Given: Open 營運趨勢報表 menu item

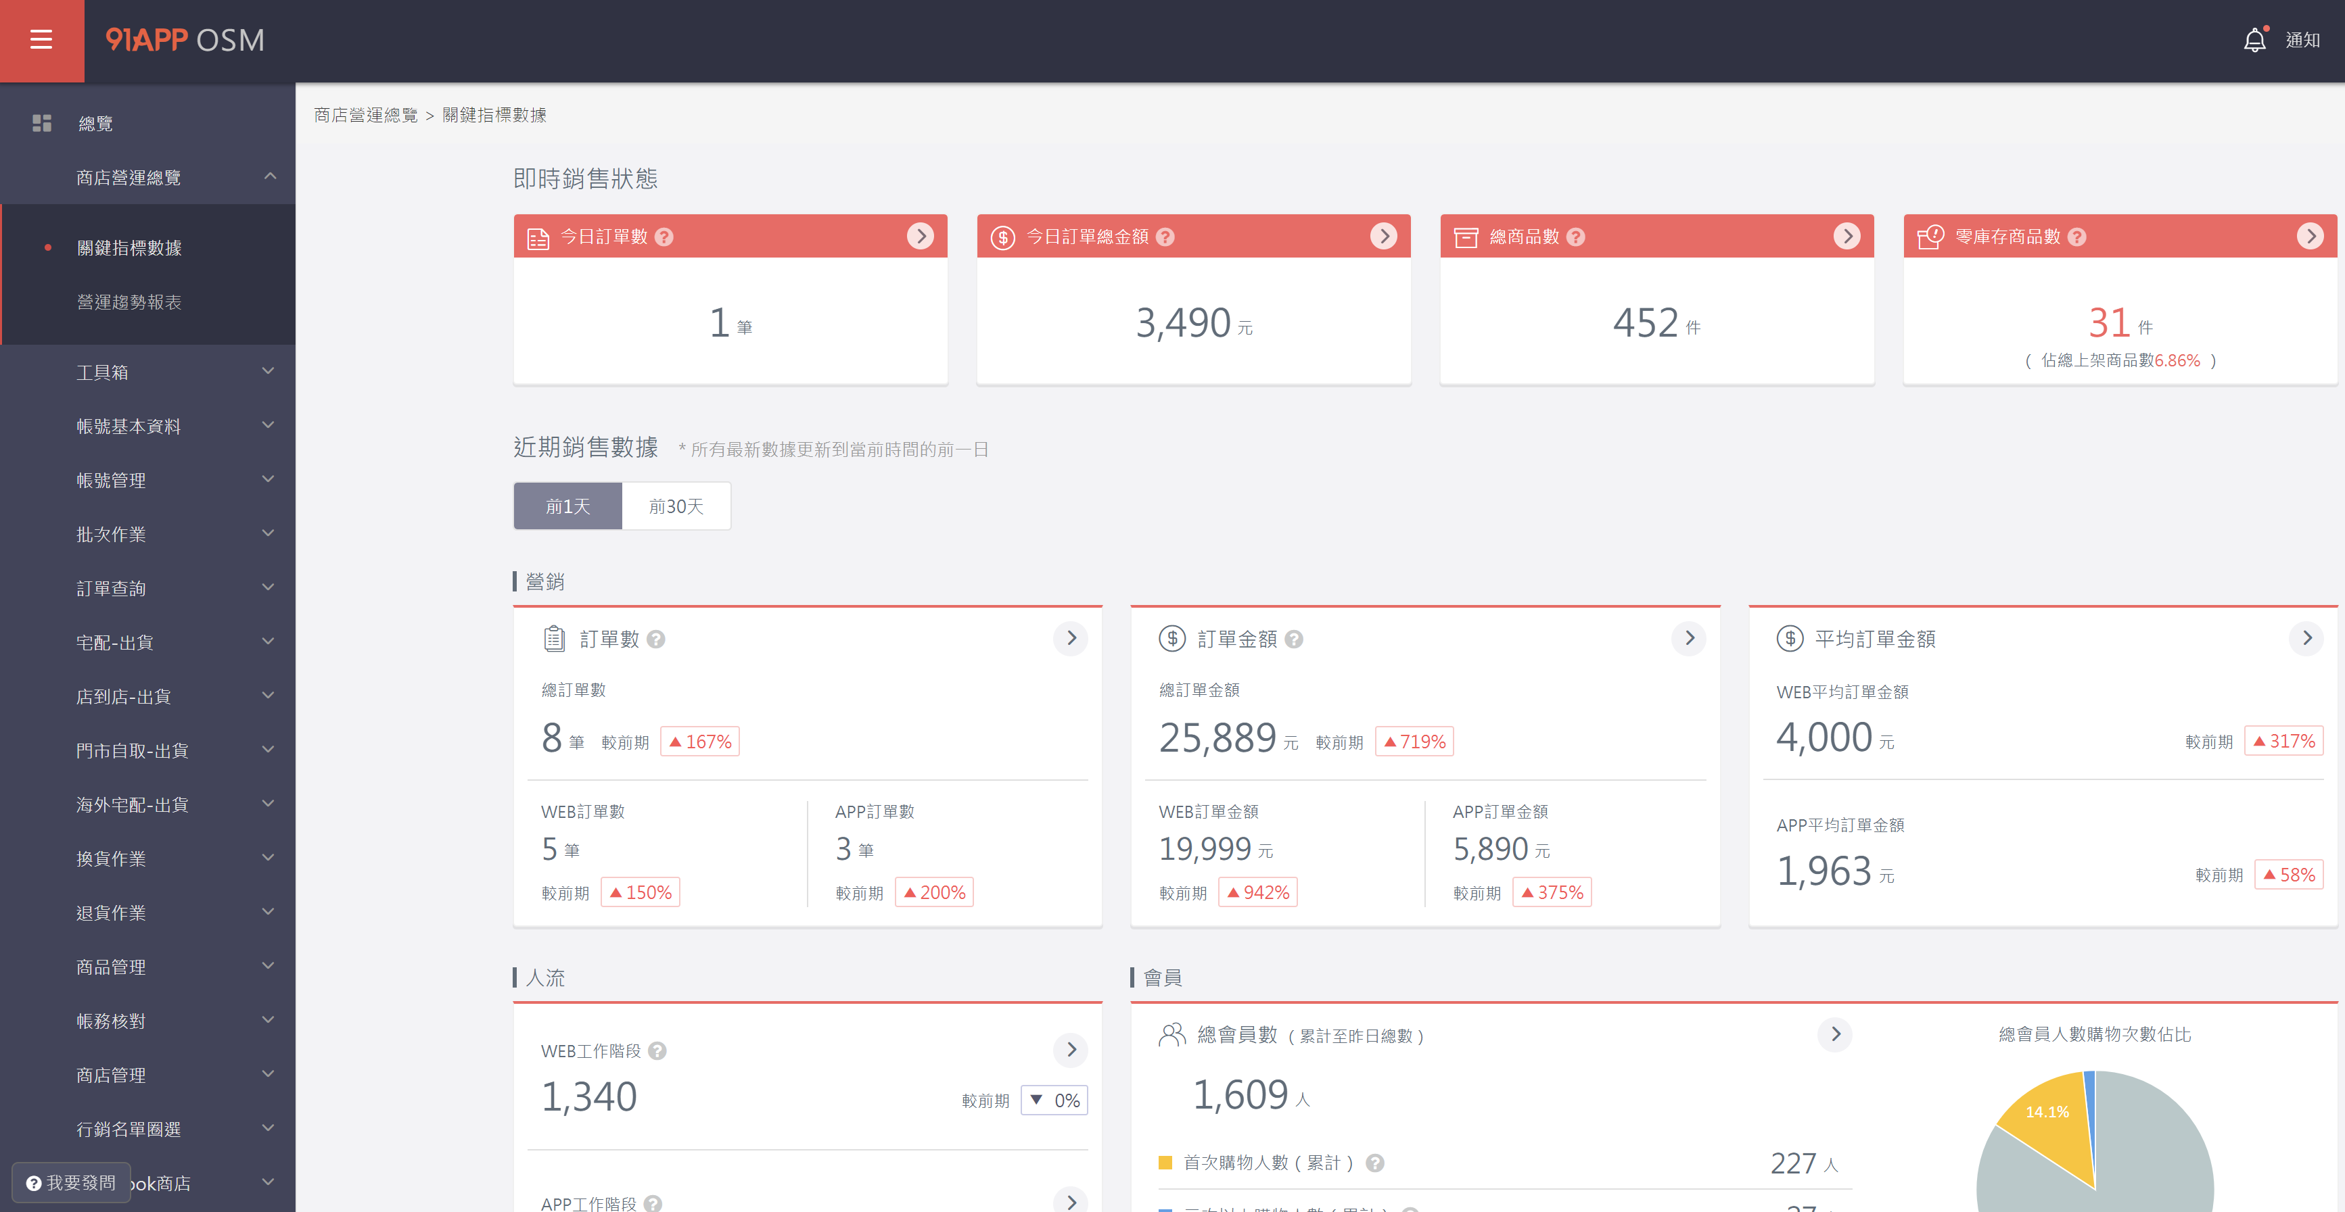Looking at the screenshot, I should (x=129, y=301).
